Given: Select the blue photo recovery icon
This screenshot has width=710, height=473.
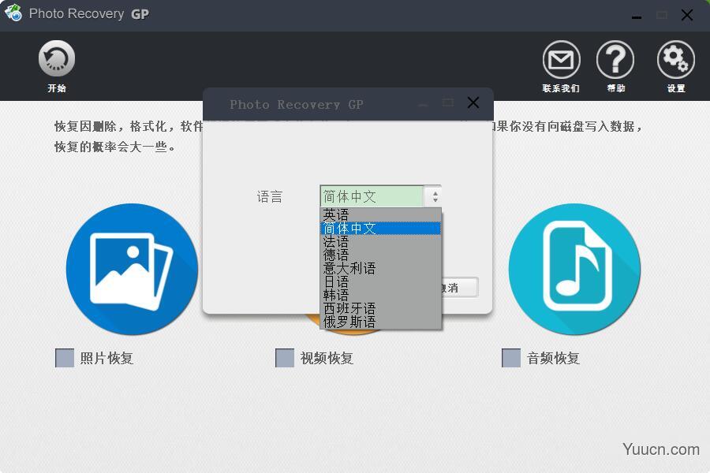Looking at the screenshot, I should (133, 270).
